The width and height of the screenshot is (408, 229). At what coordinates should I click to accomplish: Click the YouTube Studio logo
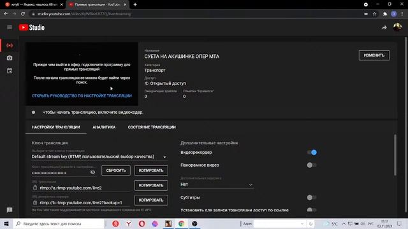tap(32, 27)
